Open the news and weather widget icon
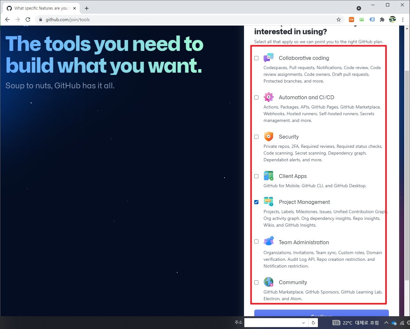Screen dimensions: 410x329 336,323
